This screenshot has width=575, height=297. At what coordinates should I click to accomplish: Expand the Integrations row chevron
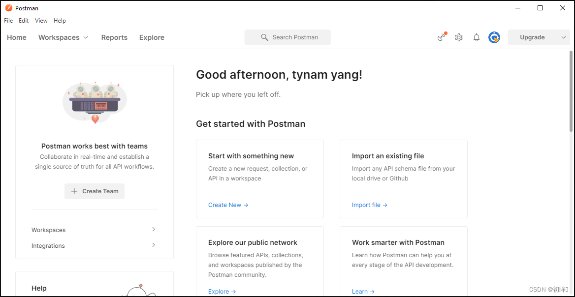pyautogui.click(x=154, y=245)
